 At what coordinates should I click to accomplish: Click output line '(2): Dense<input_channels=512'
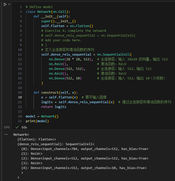coord(85,158)
